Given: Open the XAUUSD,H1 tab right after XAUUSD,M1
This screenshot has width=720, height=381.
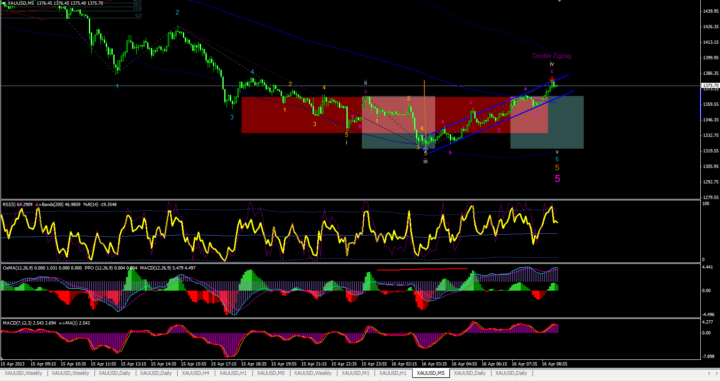Looking at the screenshot, I should point(392,373).
